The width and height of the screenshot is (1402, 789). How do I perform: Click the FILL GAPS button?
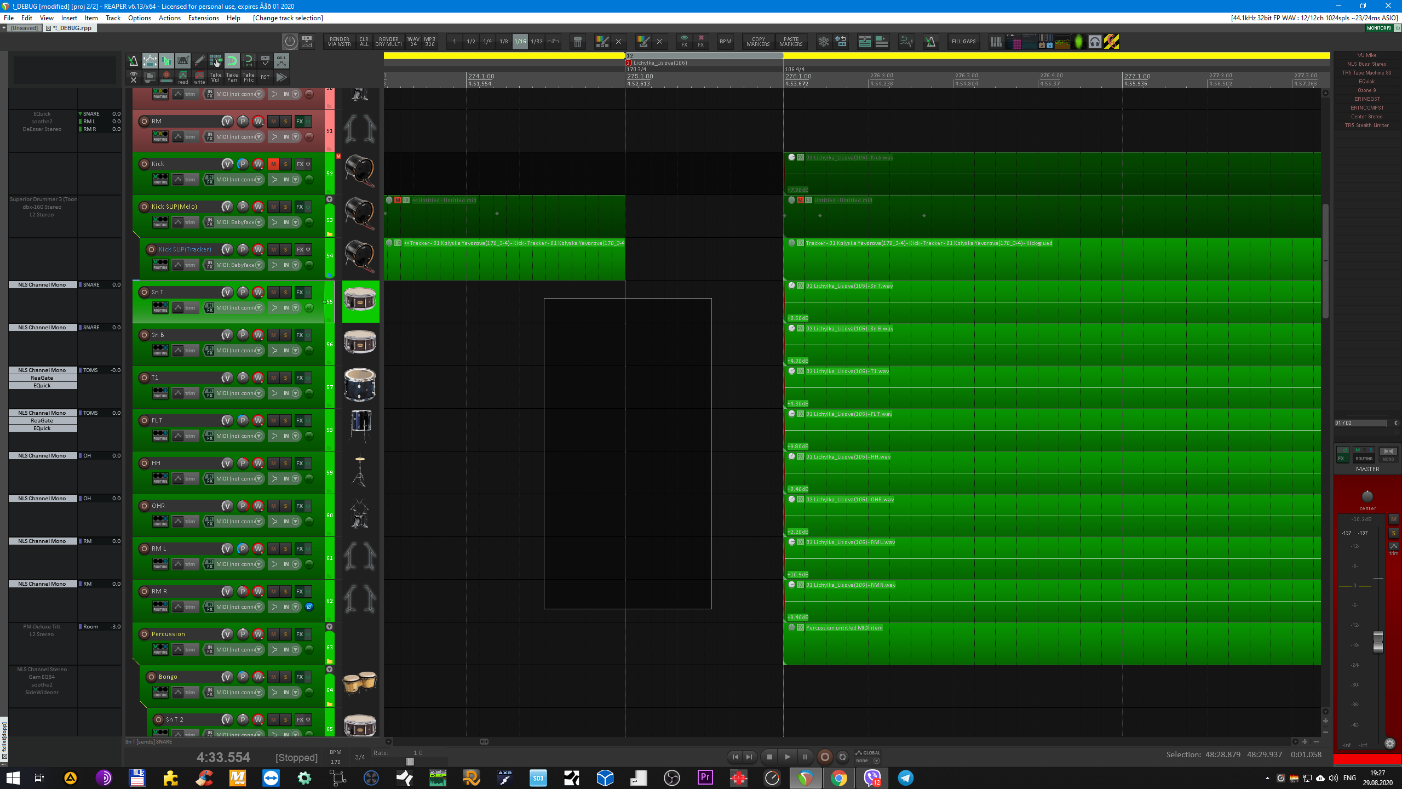click(x=963, y=42)
